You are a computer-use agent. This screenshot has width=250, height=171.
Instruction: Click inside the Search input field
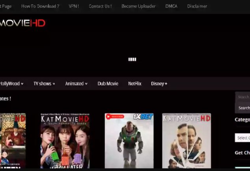click(243, 97)
